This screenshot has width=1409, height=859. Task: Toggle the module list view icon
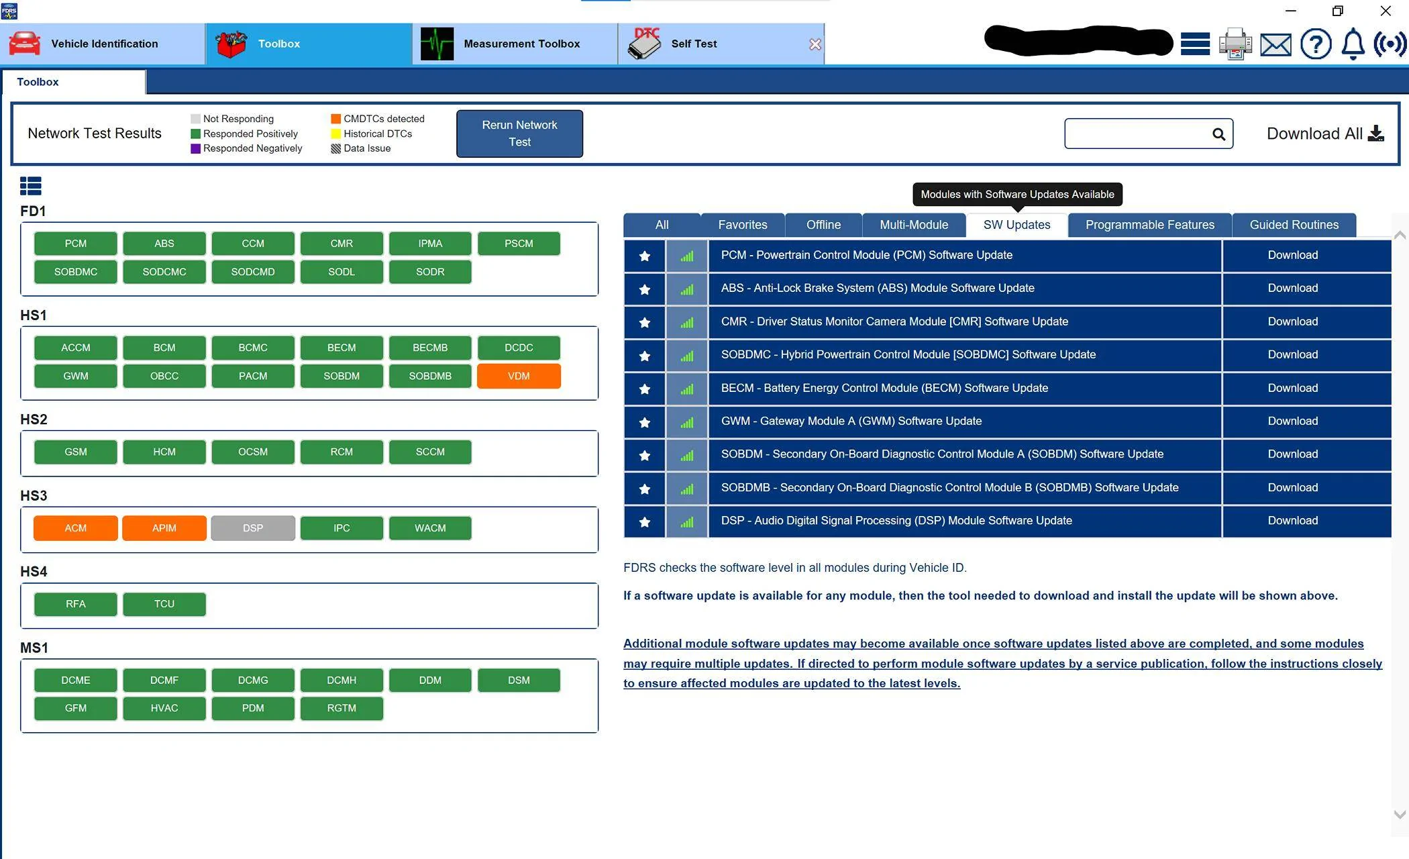pyautogui.click(x=31, y=185)
